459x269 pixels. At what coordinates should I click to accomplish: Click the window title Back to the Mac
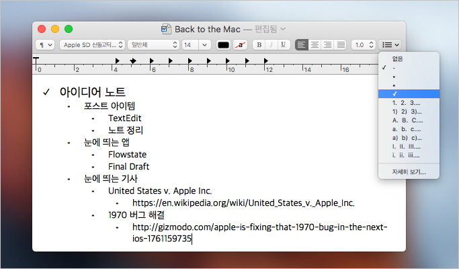pos(208,29)
